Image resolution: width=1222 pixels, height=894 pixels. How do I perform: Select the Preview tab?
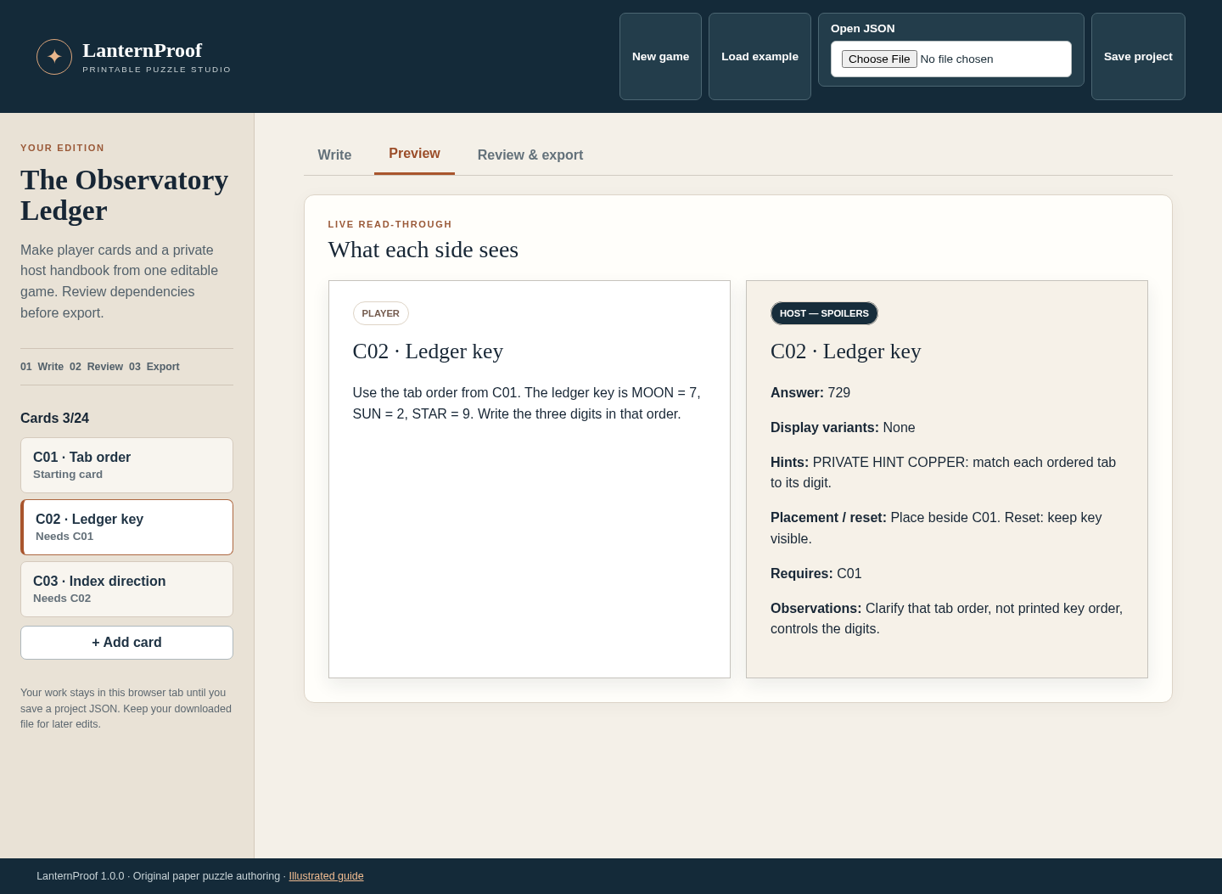[414, 154]
